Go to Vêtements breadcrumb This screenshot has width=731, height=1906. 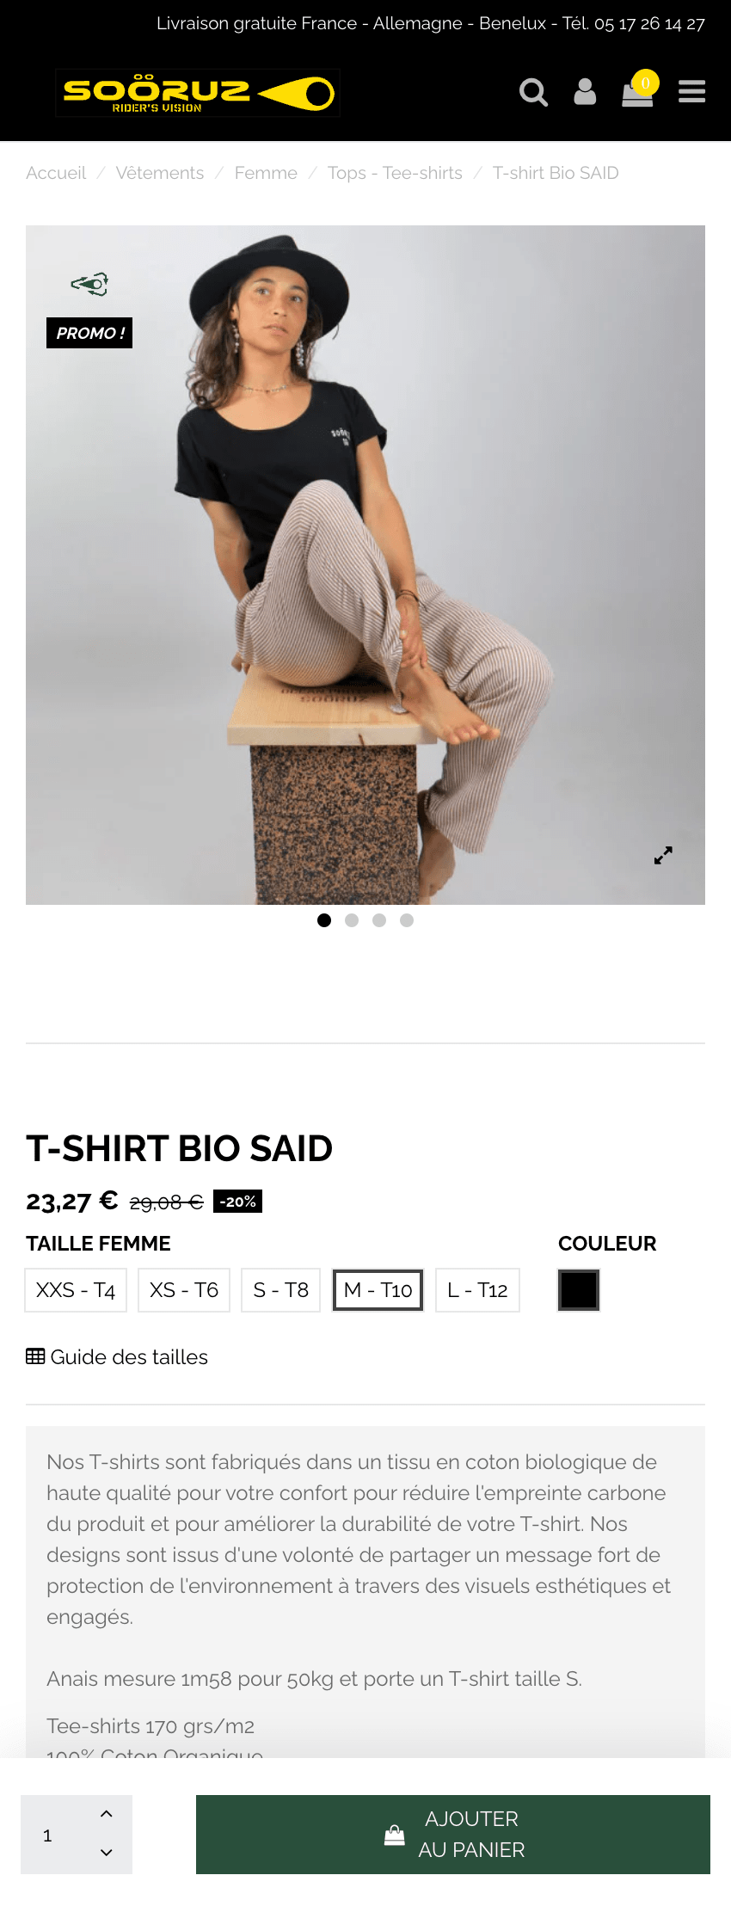coord(160,173)
